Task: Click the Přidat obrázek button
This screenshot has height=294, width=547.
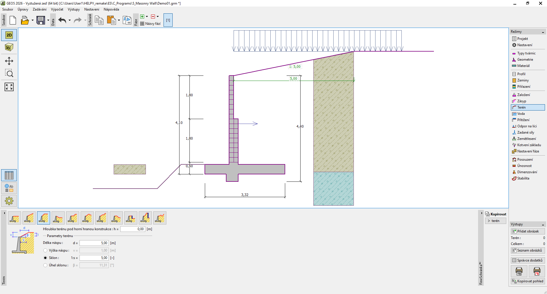Action: click(528, 231)
